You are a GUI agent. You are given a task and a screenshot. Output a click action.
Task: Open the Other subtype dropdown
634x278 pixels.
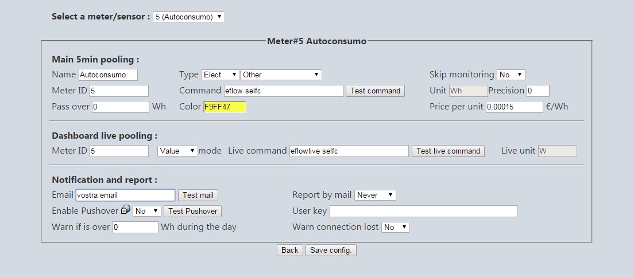(281, 75)
